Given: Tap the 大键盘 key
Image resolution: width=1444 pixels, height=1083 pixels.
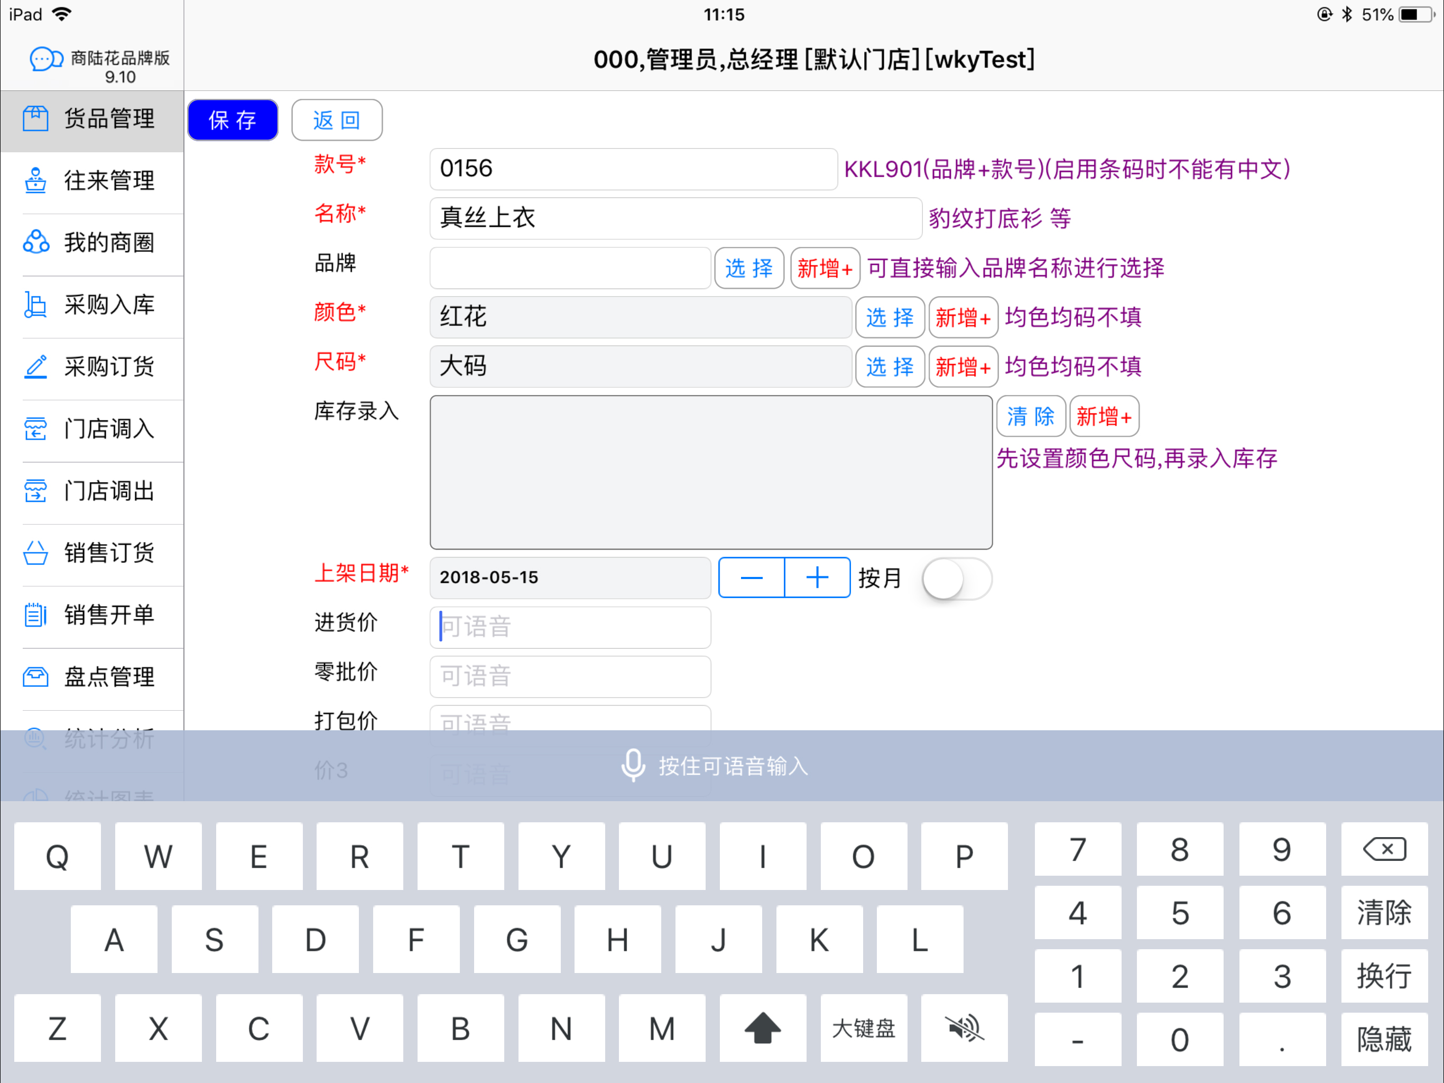Looking at the screenshot, I should [x=864, y=1029].
